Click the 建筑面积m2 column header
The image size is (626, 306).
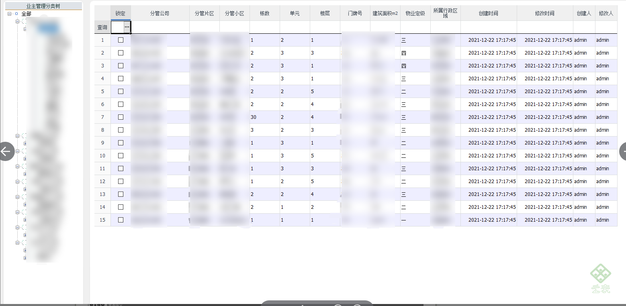(x=385, y=13)
